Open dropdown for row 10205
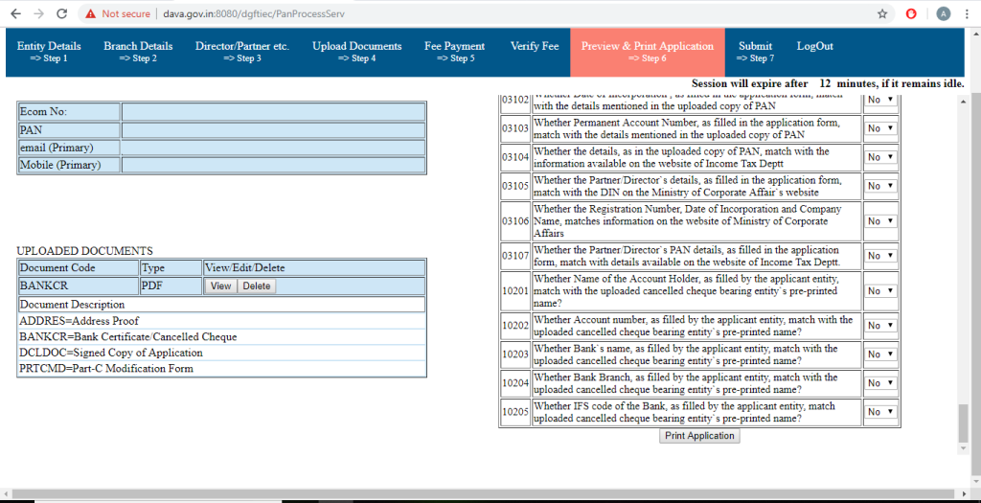 click(880, 412)
